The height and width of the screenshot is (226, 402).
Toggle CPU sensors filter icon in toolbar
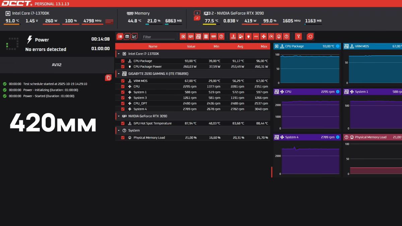[x=183, y=36]
